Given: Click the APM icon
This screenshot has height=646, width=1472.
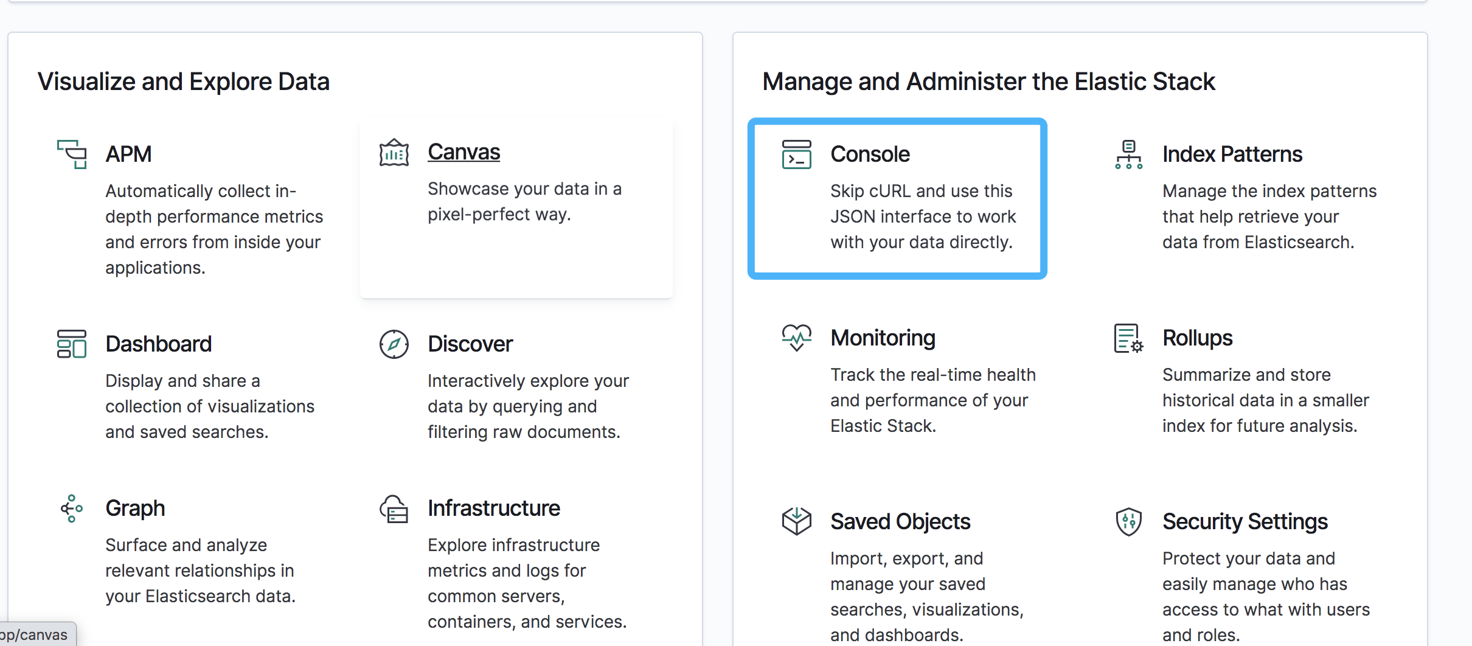Looking at the screenshot, I should tap(72, 155).
